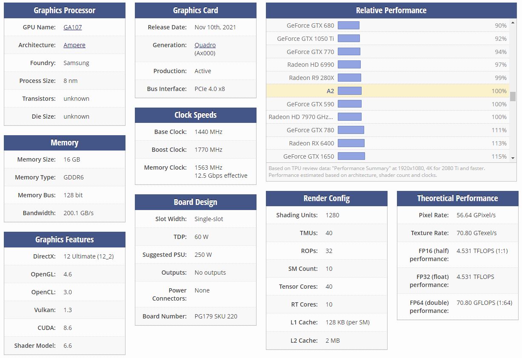The image size is (522, 358).
Task: Click the Relative Performance section header
Action: [x=391, y=11]
